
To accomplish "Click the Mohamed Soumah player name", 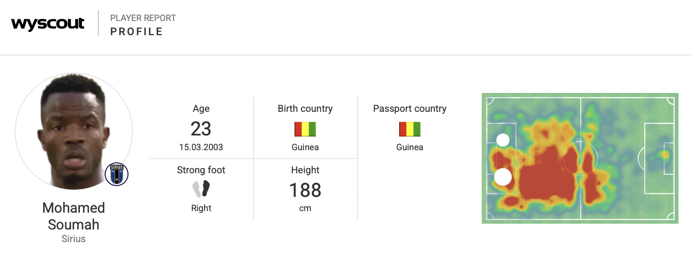I will pyautogui.click(x=74, y=216).
